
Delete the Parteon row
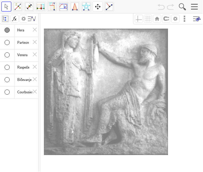tap(35, 42)
